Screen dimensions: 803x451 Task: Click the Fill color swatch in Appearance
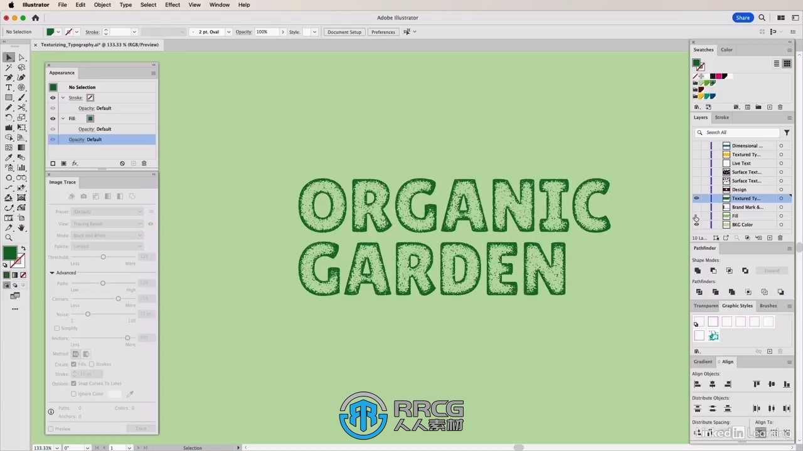[90, 118]
